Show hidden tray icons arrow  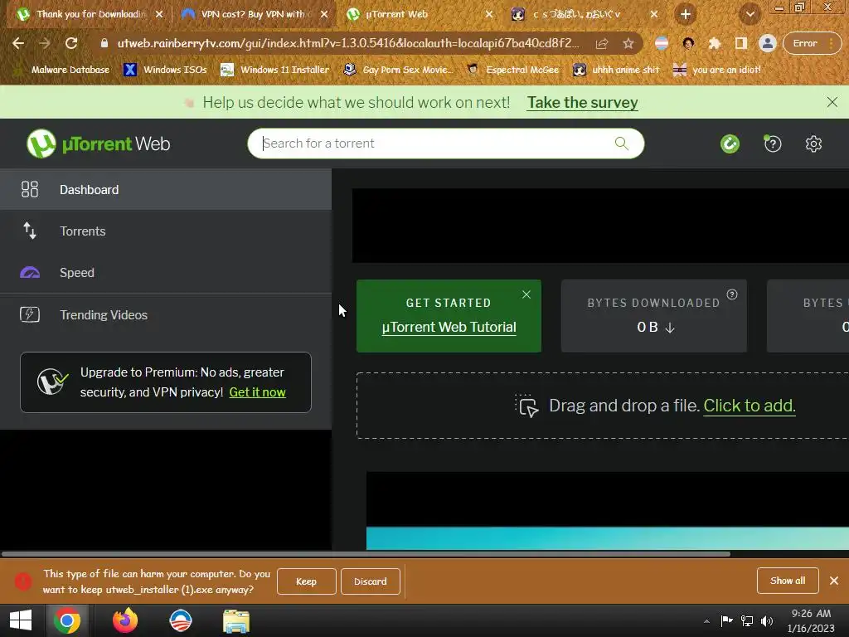(x=706, y=621)
